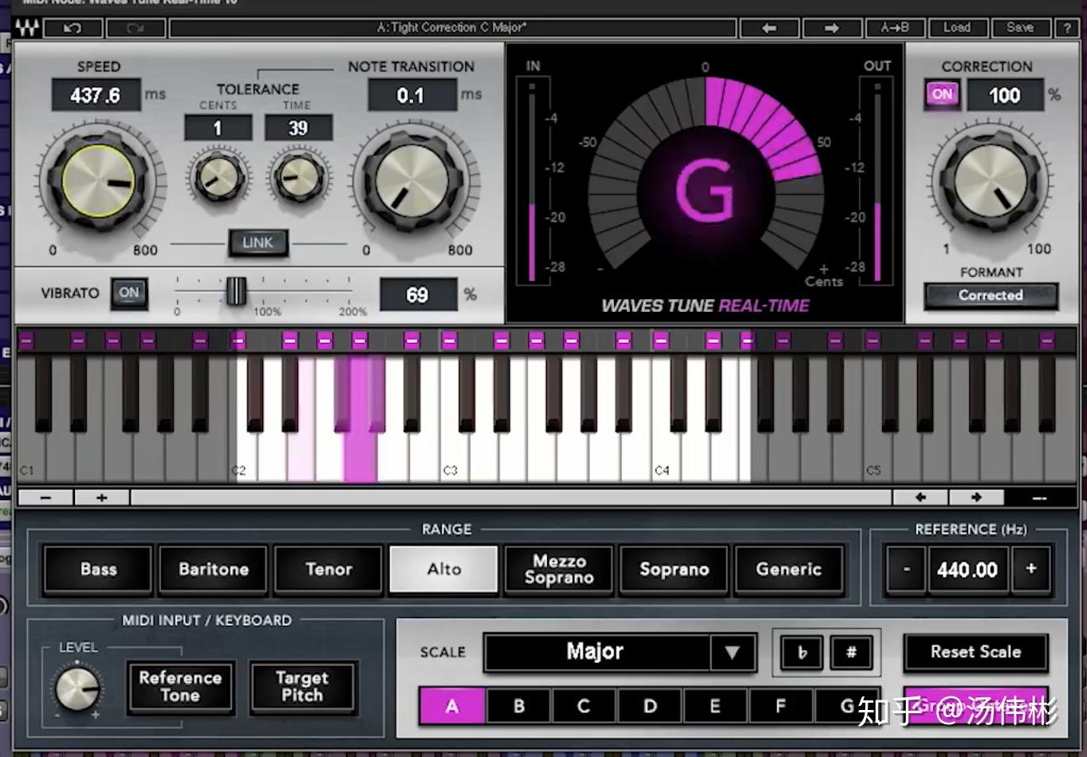Screen dimensions: 1087x757
Task: Select the Mezzo Soprano range
Action: (559, 570)
